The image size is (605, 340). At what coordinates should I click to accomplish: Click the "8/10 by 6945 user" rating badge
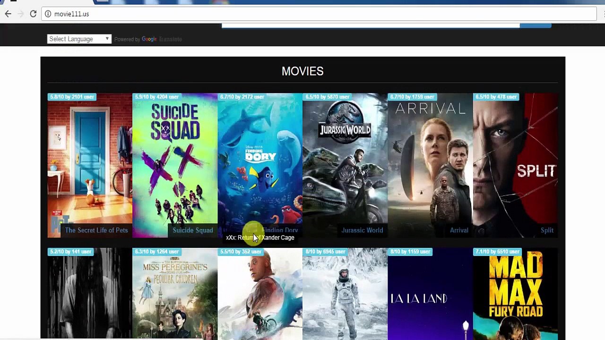(x=326, y=252)
